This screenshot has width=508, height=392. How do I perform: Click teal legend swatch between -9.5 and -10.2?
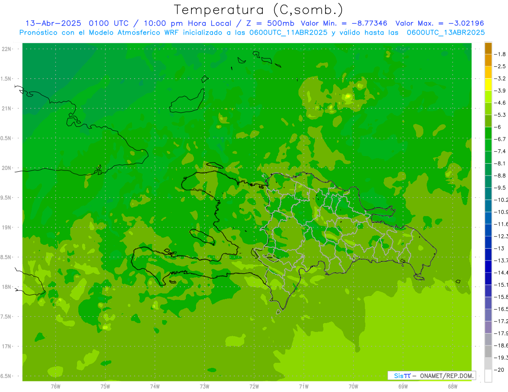(x=488, y=194)
